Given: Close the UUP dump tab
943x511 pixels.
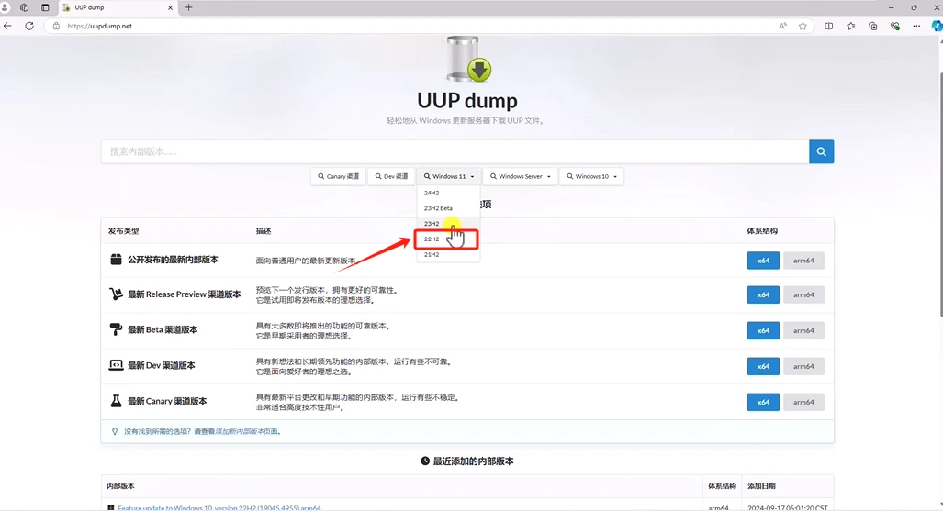Looking at the screenshot, I should tap(170, 8).
